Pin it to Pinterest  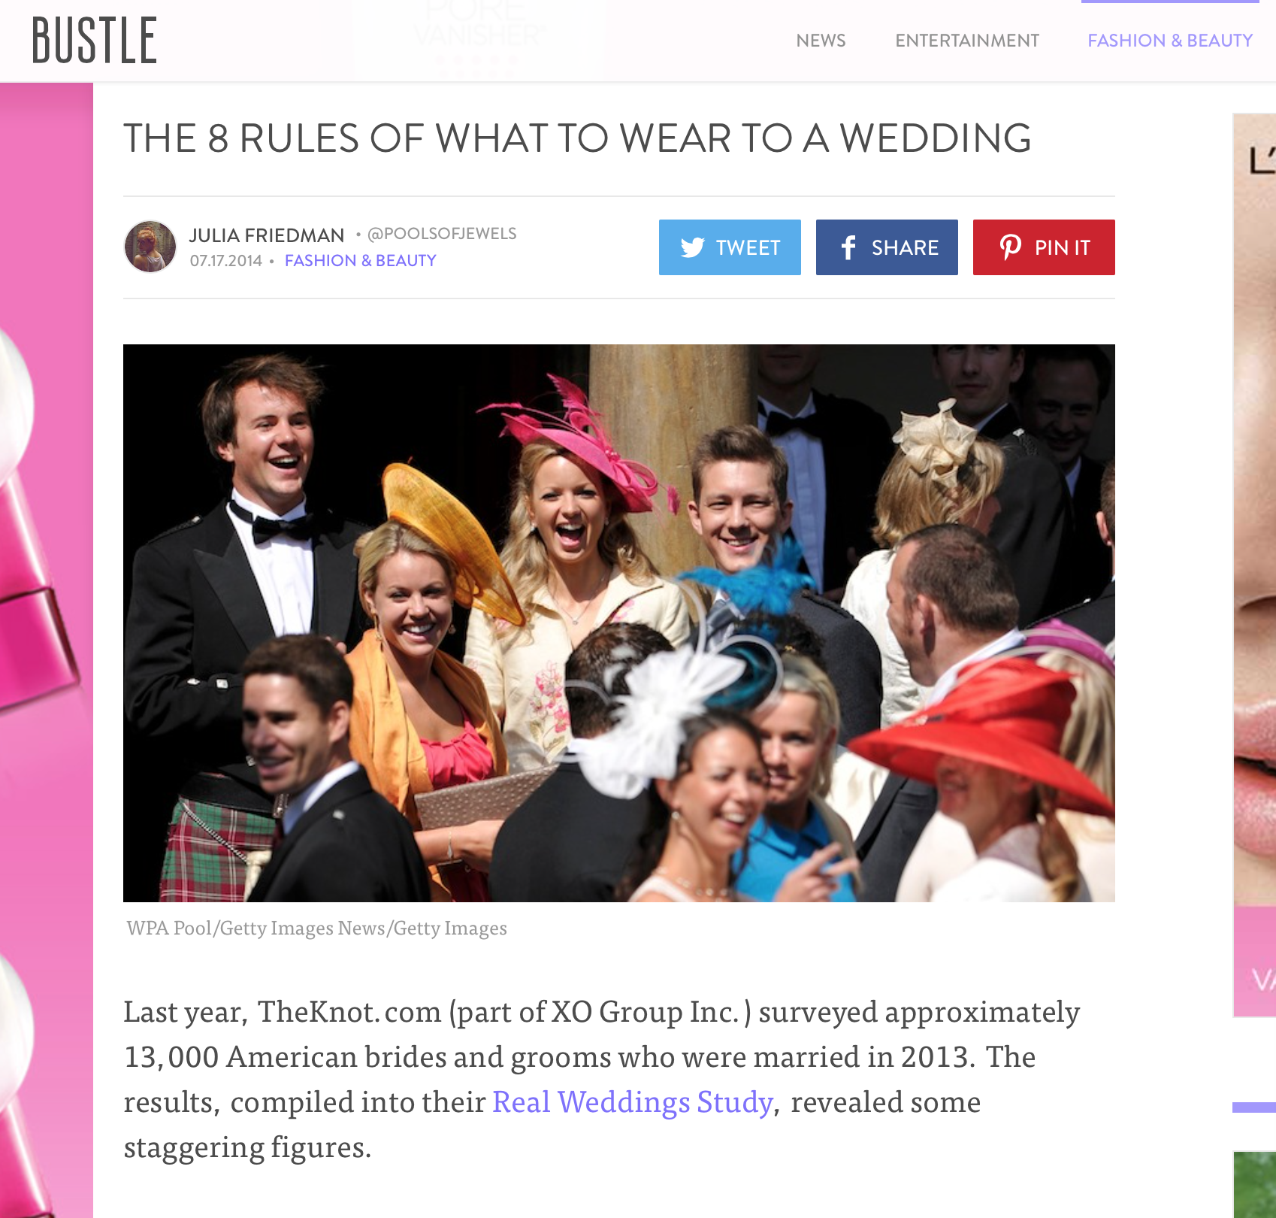click(x=1044, y=247)
